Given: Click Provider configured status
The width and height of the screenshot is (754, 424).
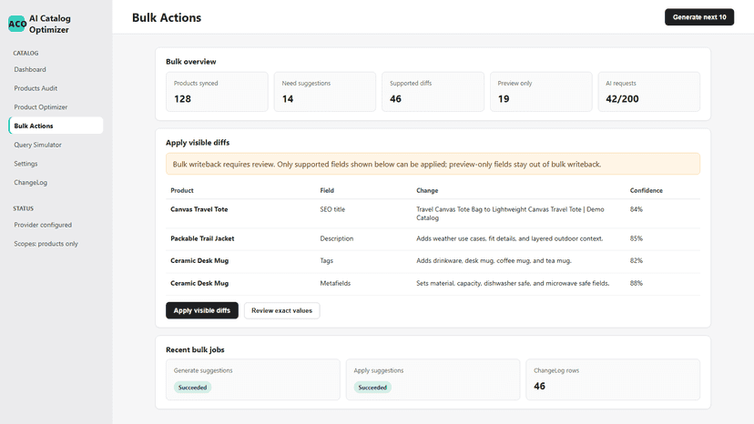Looking at the screenshot, I should pyautogui.click(x=43, y=225).
